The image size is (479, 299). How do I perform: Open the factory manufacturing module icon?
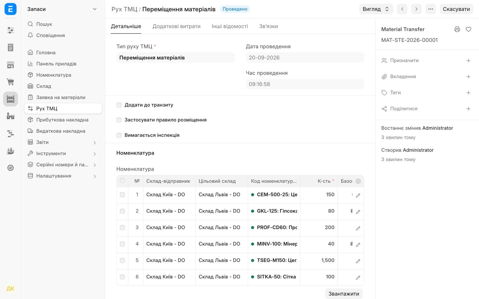[11, 116]
